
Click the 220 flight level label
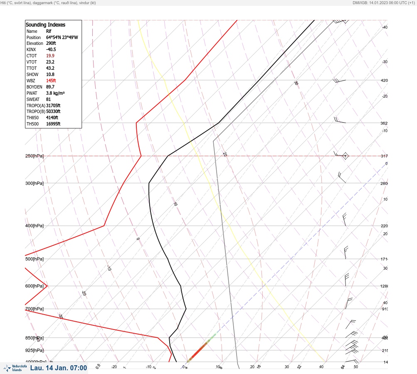[x=384, y=226]
